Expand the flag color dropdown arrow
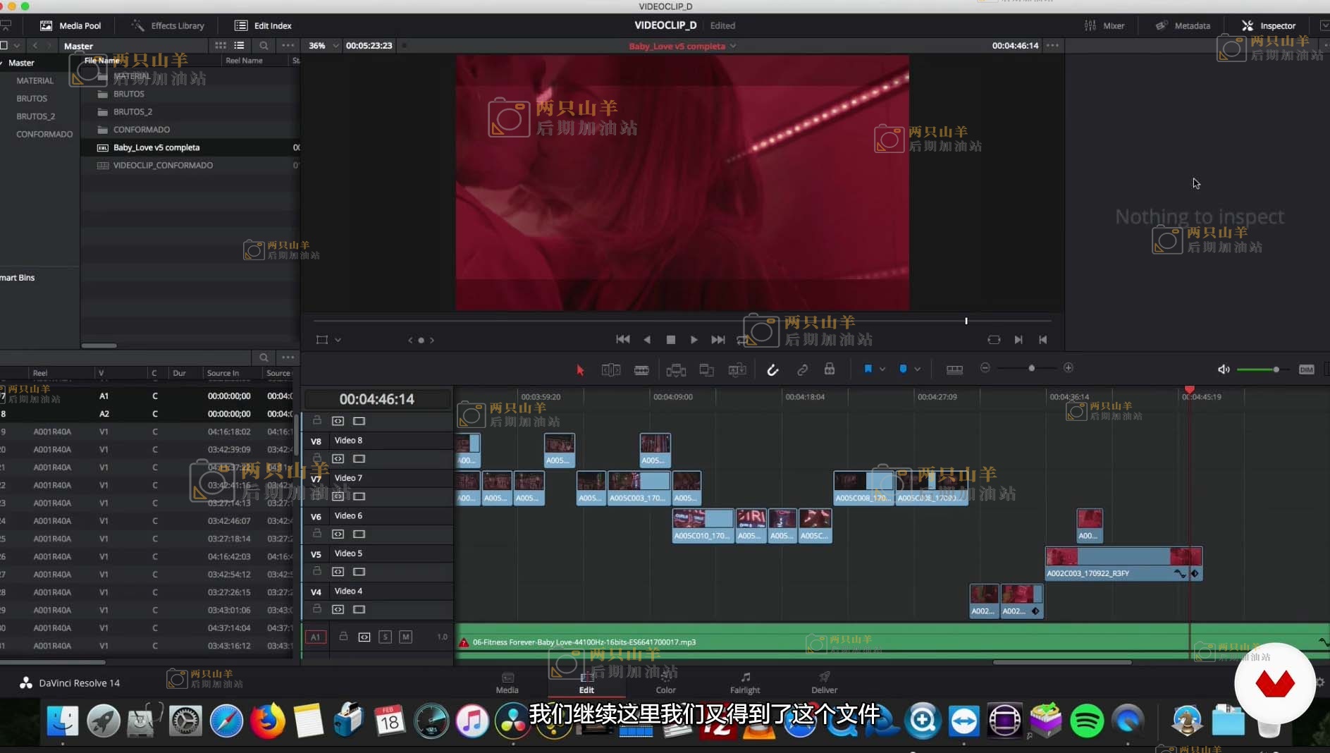Viewport: 1330px width, 753px height. 882,369
